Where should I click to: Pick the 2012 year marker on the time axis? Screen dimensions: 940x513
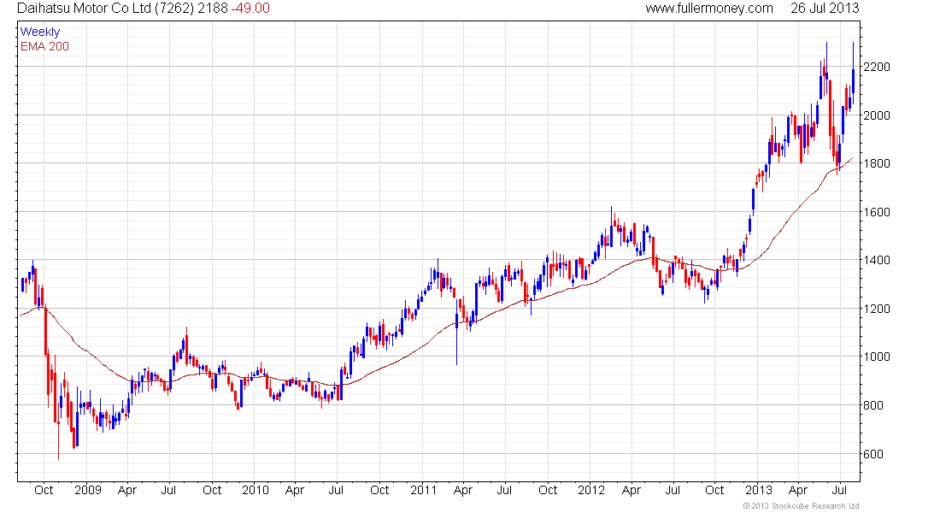pyautogui.click(x=590, y=490)
